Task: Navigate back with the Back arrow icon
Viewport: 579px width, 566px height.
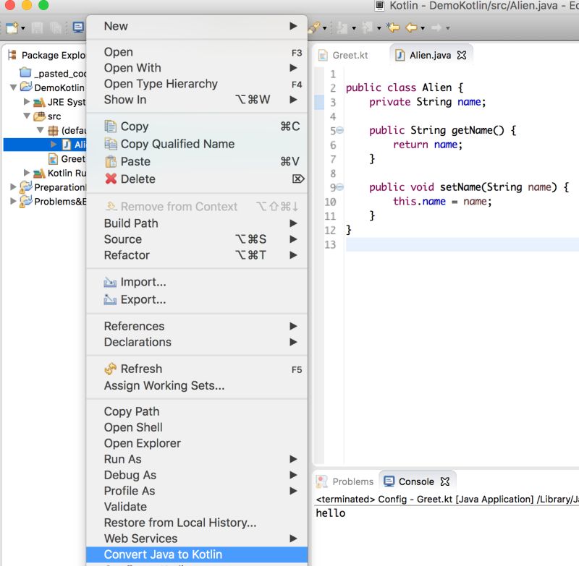Action: 411,29
